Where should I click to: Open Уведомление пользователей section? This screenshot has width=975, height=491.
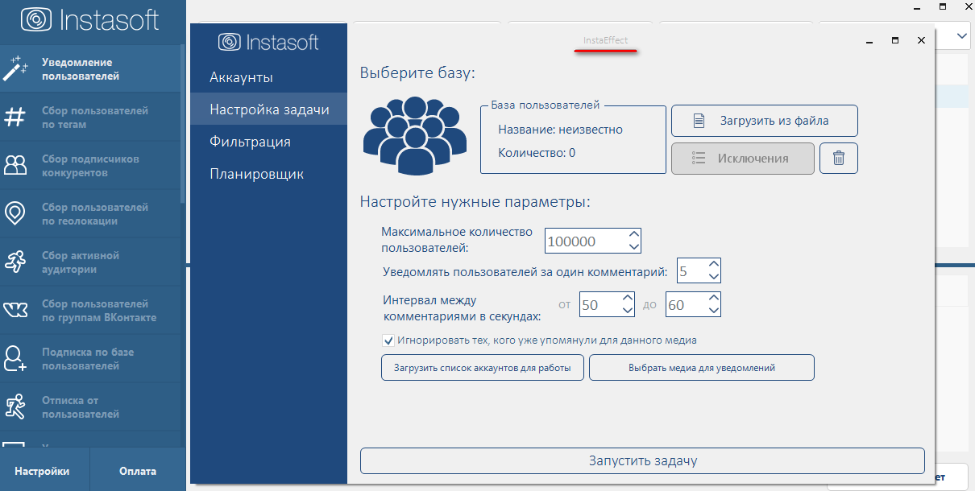tap(90, 69)
